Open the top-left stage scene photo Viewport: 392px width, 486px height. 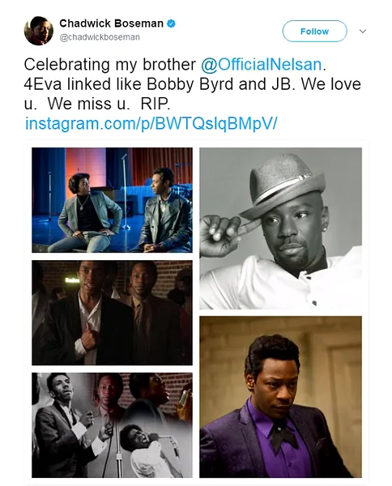pos(113,200)
